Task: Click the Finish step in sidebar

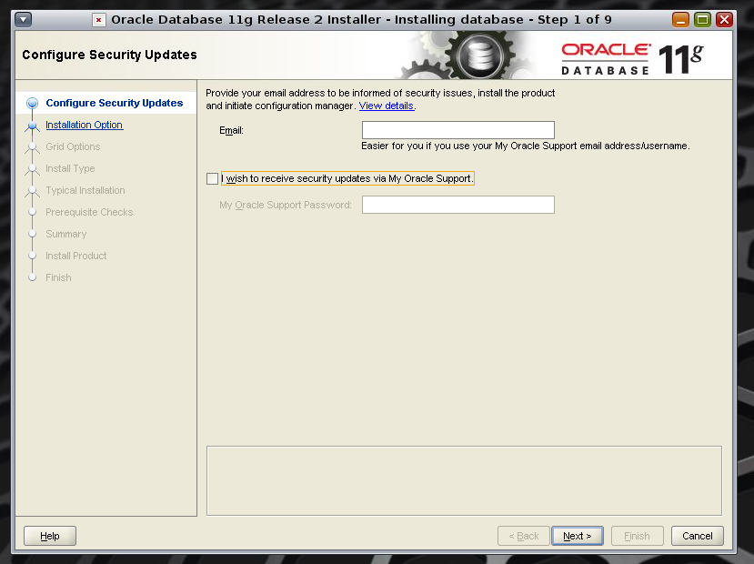Action: [58, 277]
